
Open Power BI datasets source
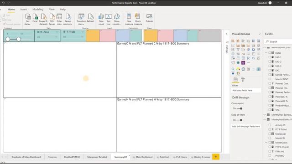[43, 19]
